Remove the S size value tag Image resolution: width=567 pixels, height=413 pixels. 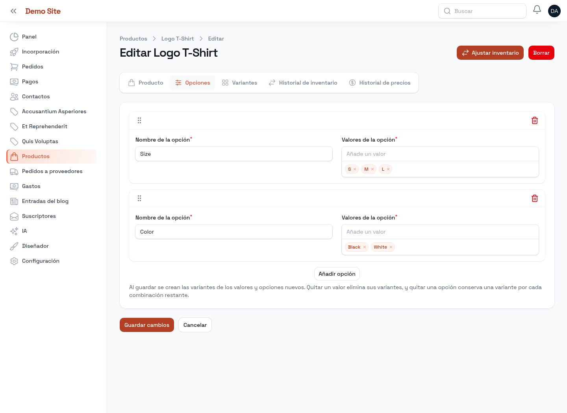(355, 169)
